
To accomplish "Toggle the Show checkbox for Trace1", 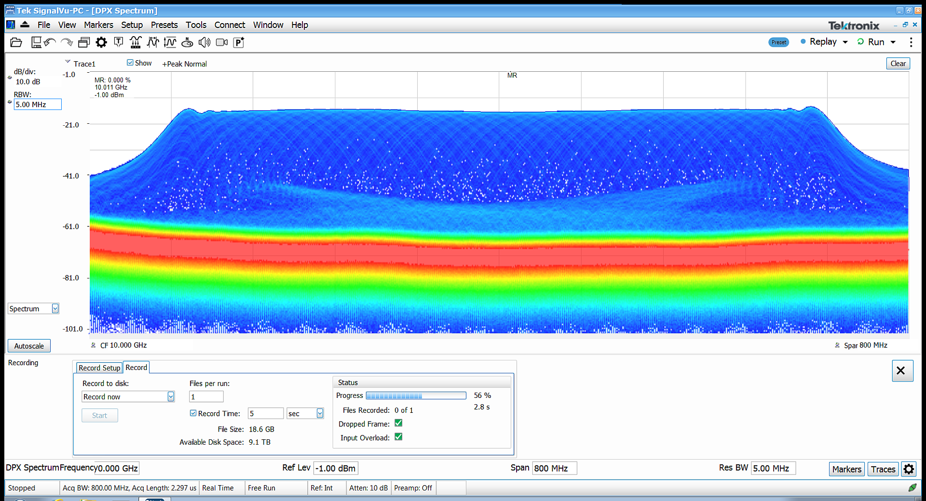I will tap(130, 63).
